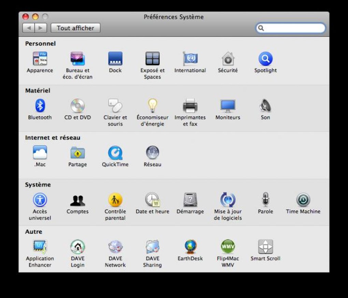Open the Économiseur d'énergie settings

pyautogui.click(x=152, y=107)
